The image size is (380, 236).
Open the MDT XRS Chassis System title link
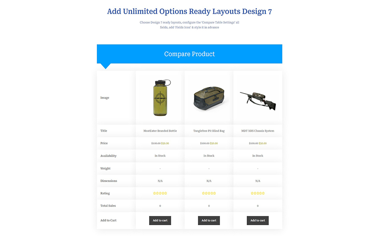pos(258,131)
